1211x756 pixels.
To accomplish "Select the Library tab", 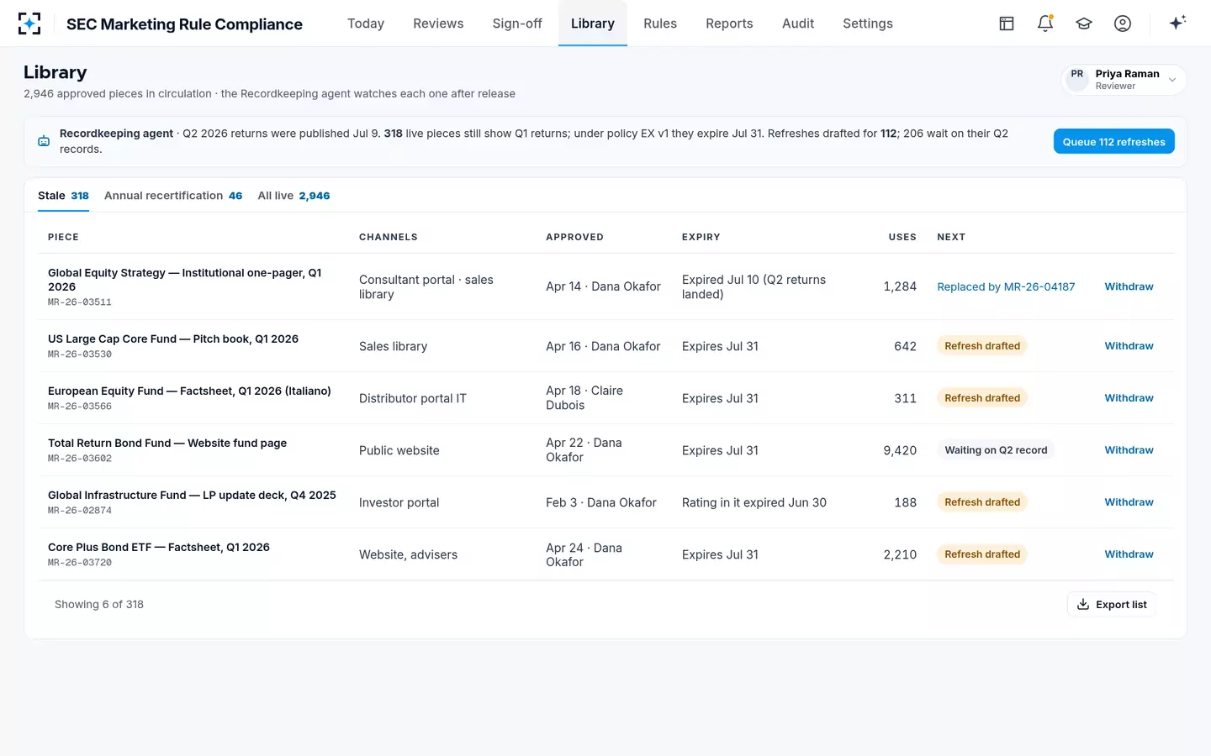I will click(x=593, y=24).
